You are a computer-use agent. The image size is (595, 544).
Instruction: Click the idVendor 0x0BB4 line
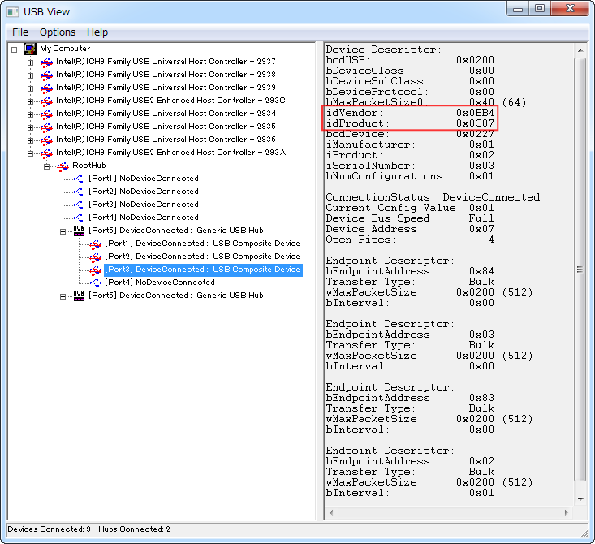[410, 113]
